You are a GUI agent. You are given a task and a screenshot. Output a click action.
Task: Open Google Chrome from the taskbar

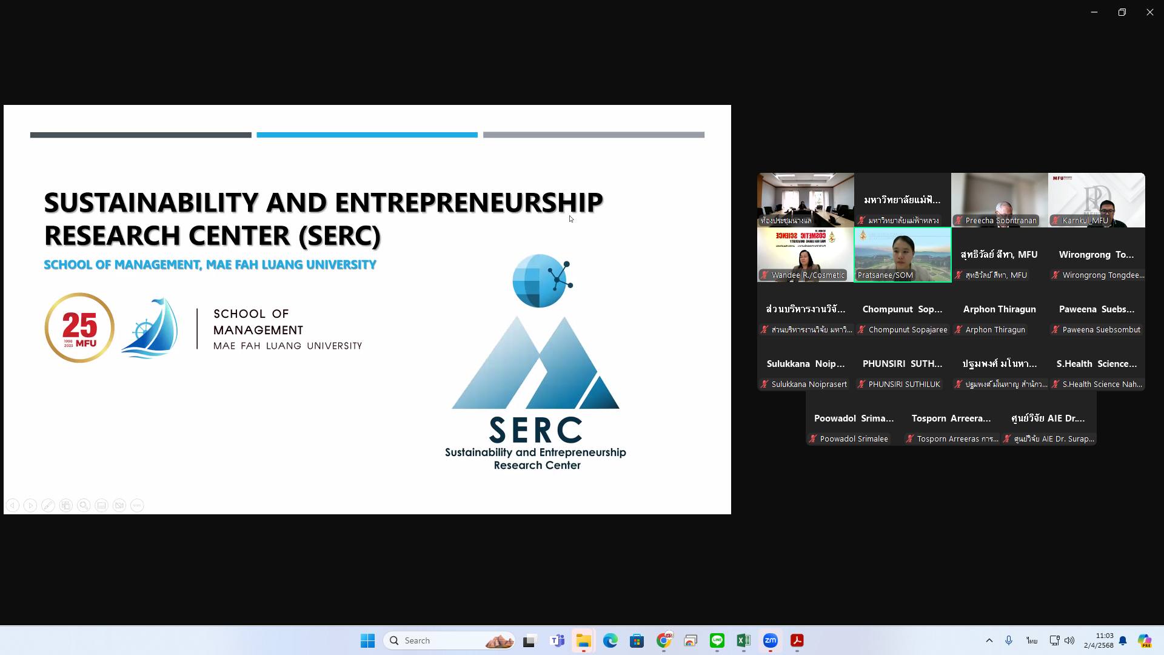[x=664, y=640]
